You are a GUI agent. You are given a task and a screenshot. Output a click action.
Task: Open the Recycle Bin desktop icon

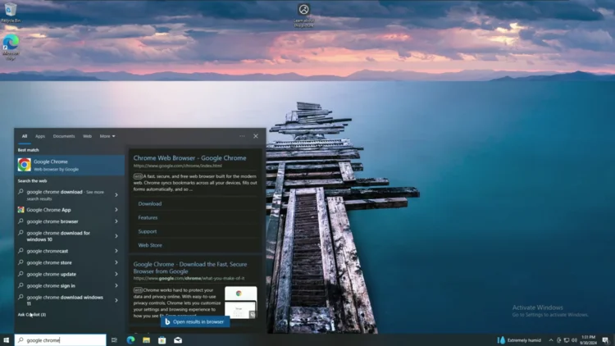(11, 11)
